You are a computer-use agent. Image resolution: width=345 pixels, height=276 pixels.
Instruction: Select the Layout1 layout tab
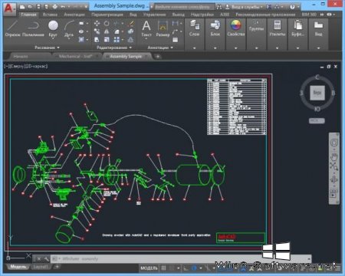[x=41, y=267]
